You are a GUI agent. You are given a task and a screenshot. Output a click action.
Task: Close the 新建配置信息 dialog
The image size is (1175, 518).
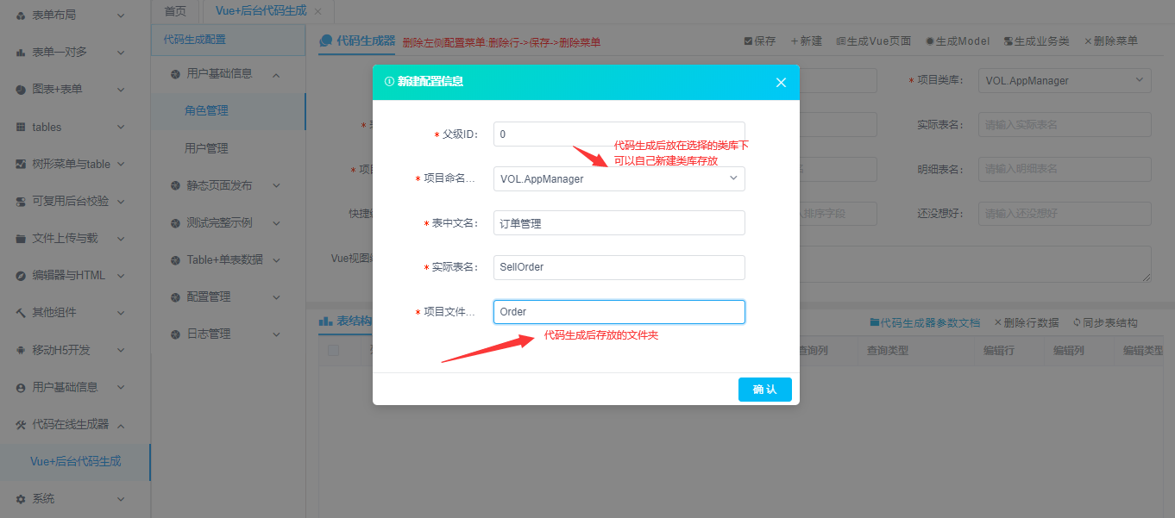click(x=781, y=83)
